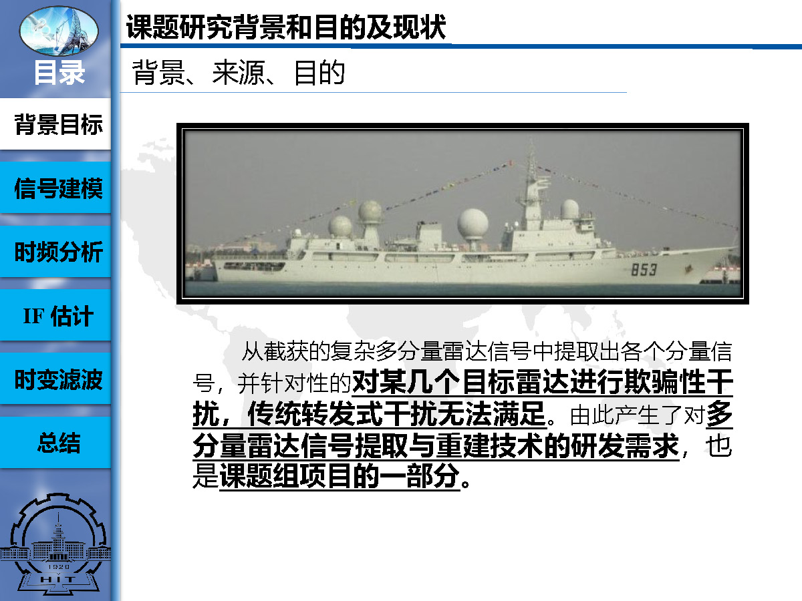Click the HIT university emblem
802x601 pixels.
click(x=55, y=545)
